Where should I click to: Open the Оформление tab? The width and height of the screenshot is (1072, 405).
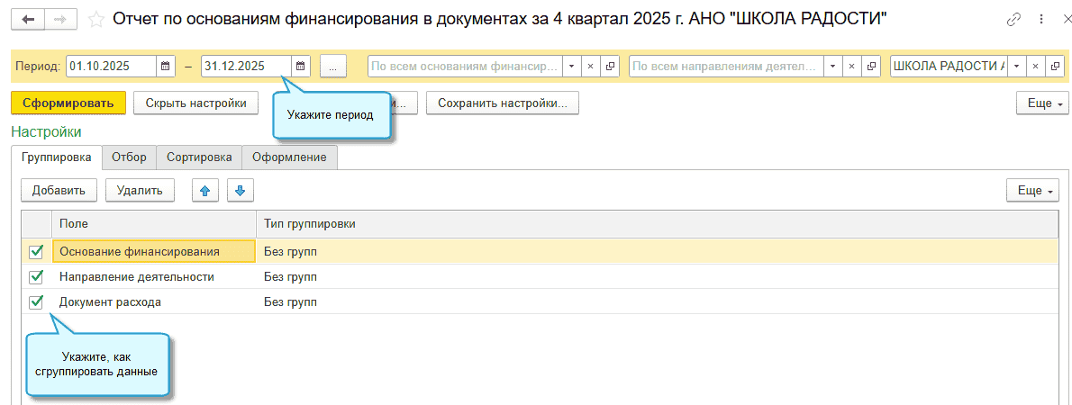[289, 157]
